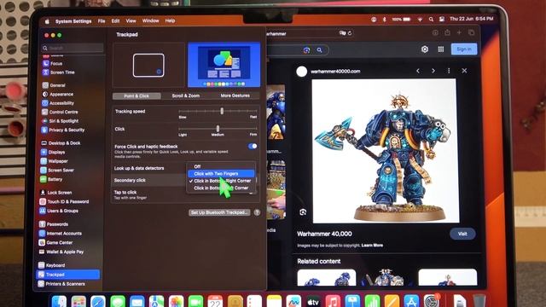The height and width of the screenshot is (307, 546).
Task: Switch to Scroll & Zoom tab
Action: [x=186, y=96]
